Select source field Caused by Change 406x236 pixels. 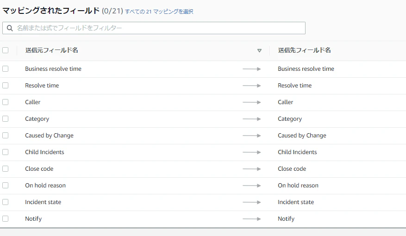point(49,135)
